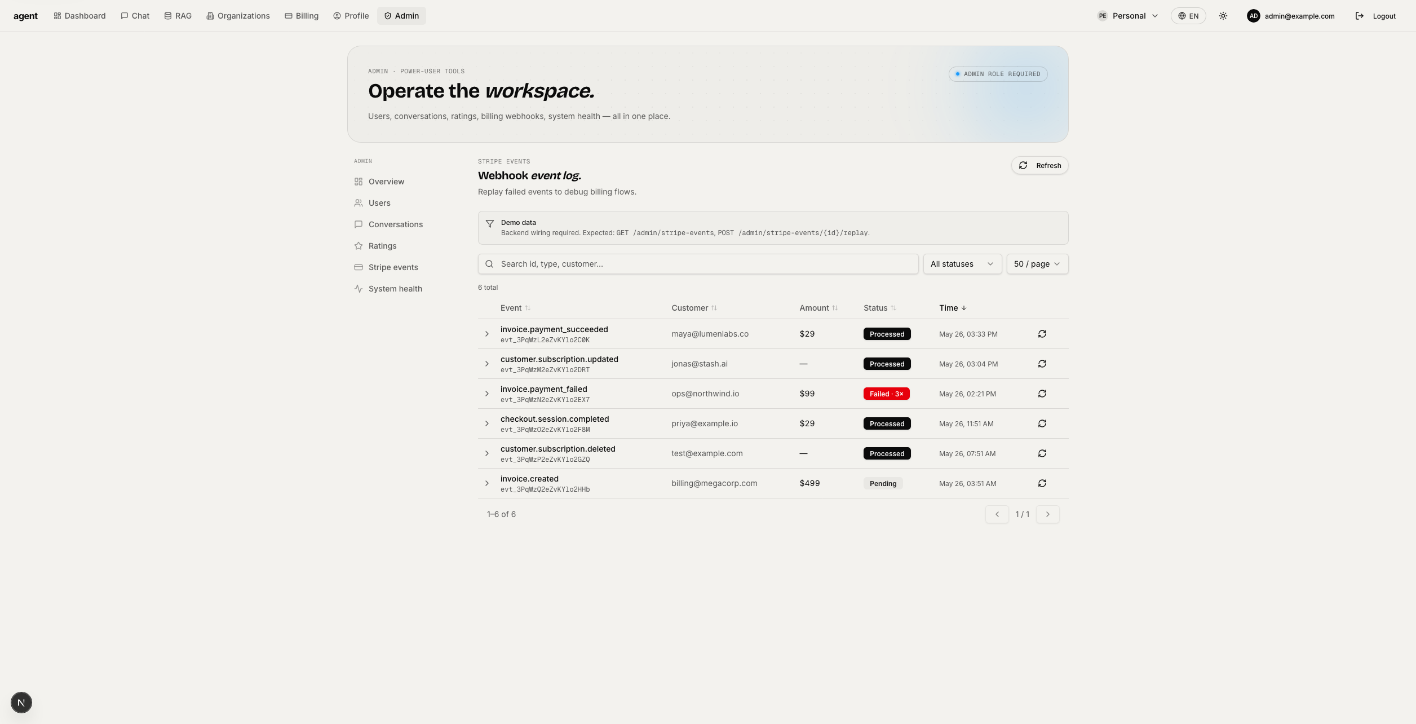Sort by Customer column

point(694,308)
